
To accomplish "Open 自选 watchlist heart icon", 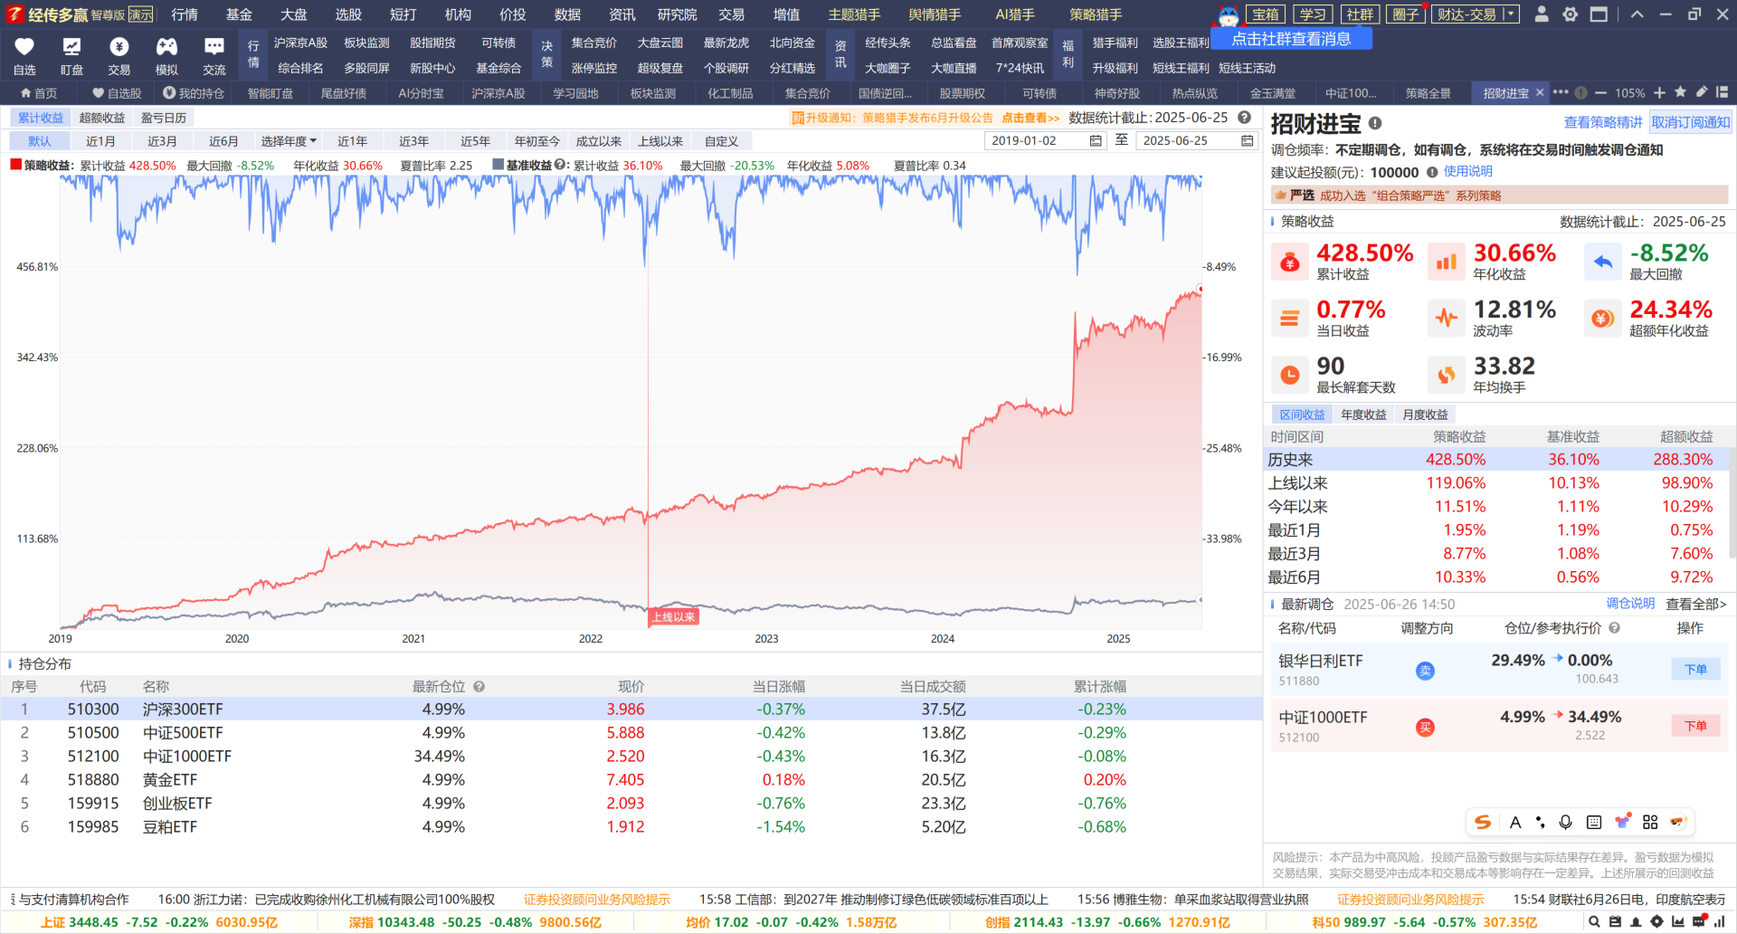I will pyautogui.click(x=24, y=47).
